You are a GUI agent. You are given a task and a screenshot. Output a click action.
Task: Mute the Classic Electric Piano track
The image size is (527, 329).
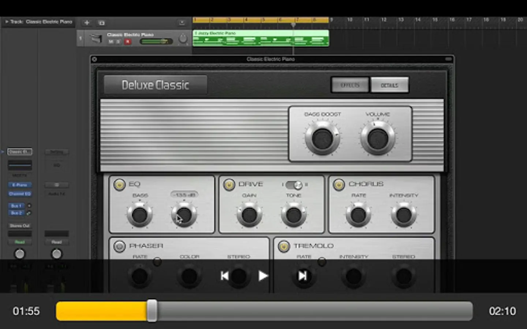(111, 42)
